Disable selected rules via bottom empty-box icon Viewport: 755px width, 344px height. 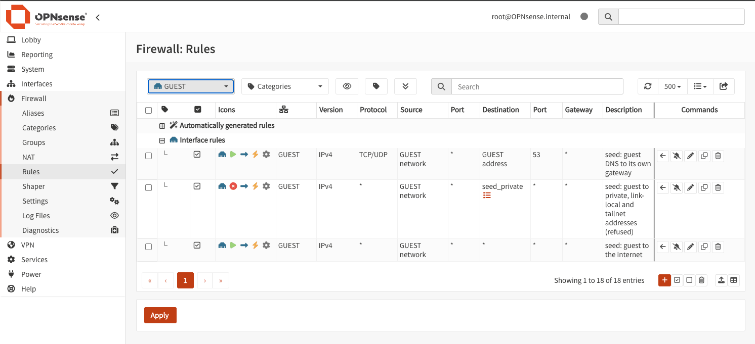click(689, 280)
